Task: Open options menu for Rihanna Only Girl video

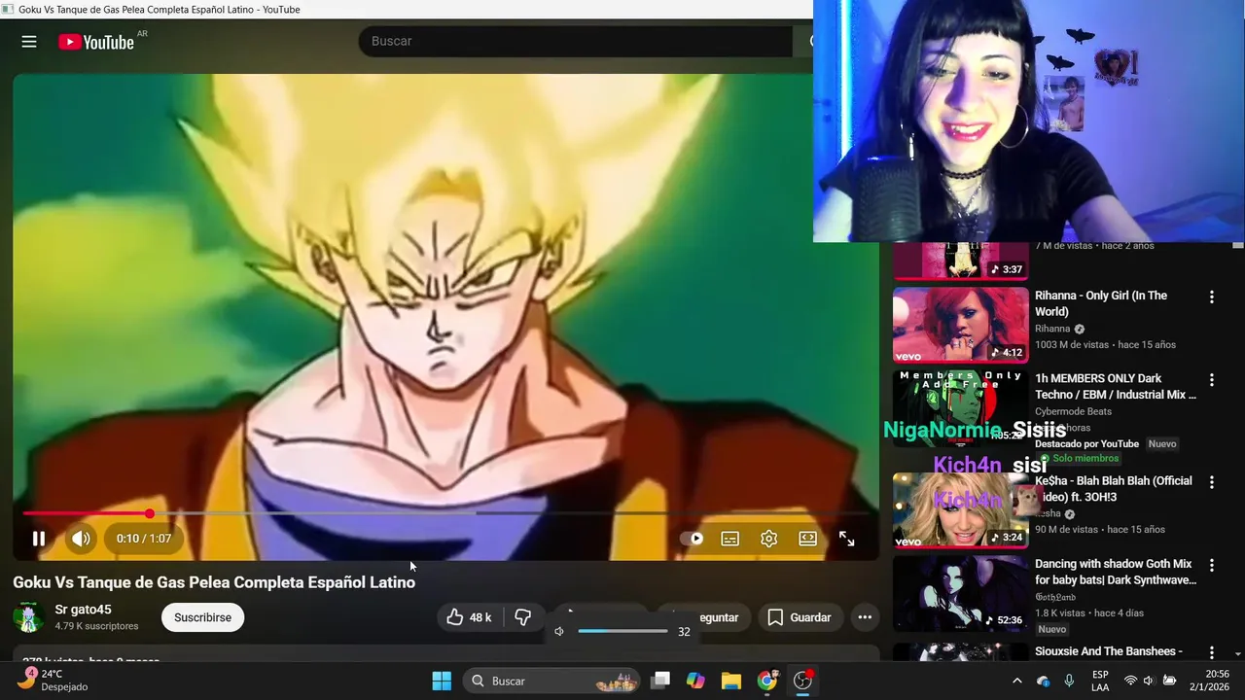Action: [x=1212, y=297]
